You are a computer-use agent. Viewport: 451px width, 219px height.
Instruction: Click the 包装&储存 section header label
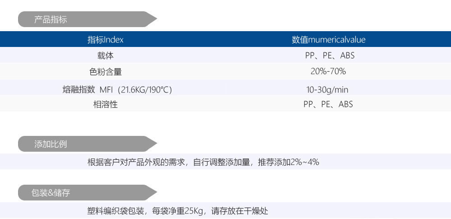tap(51, 193)
